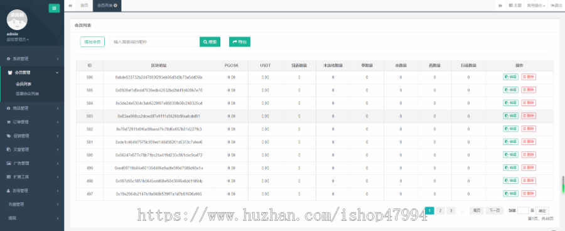Click the 编辑 icon button for ID 502
The height and width of the screenshot is (231, 565).
[x=510, y=129]
